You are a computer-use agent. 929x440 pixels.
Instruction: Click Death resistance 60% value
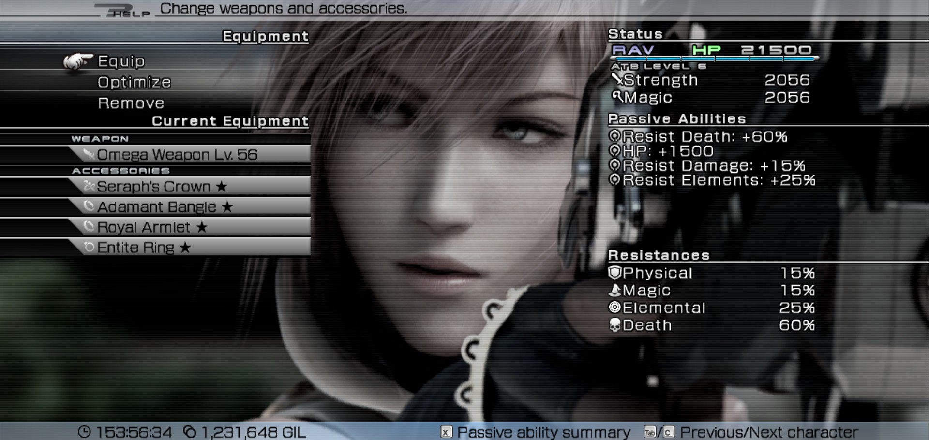(797, 325)
